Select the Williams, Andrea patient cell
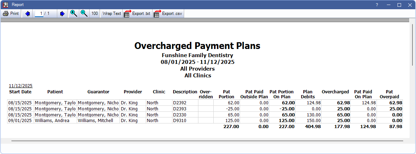The image size is (416, 154). [x=55, y=121]
